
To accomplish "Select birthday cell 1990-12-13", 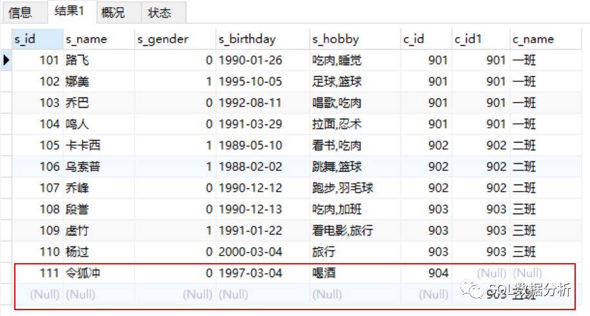I will point(262,209).
